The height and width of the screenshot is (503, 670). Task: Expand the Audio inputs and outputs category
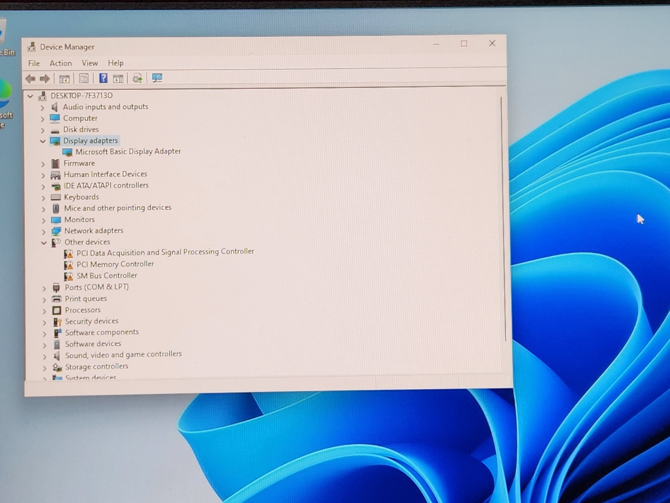click(42, 108)
